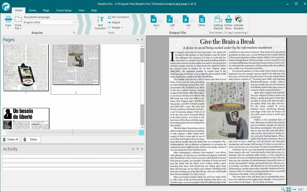Pin the Activity panel

coord(138,149)
